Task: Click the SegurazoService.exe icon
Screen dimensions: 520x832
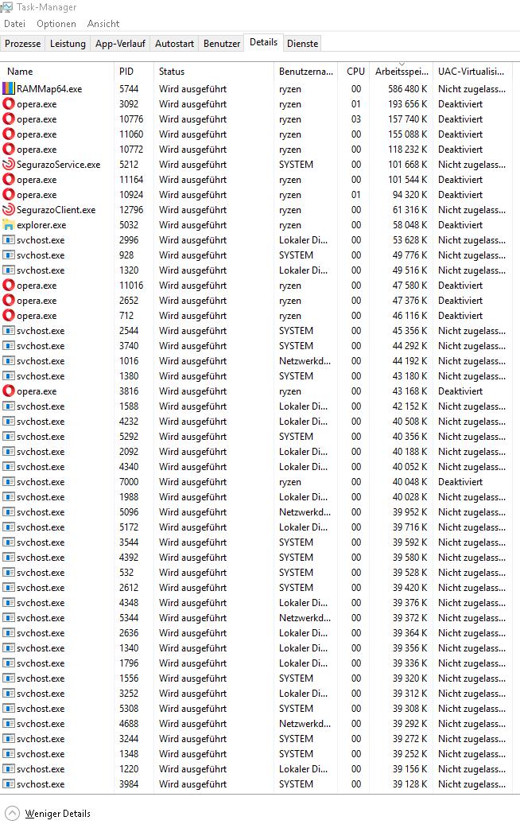Action: 9,165
